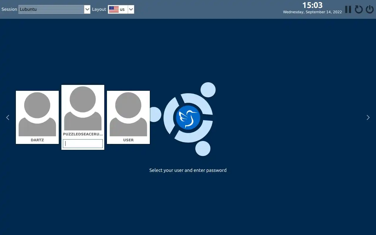Image resolution: width=376 pixels, height=235 pixels.
Task: Show next users with right arrow
Action: pos(368,117)
